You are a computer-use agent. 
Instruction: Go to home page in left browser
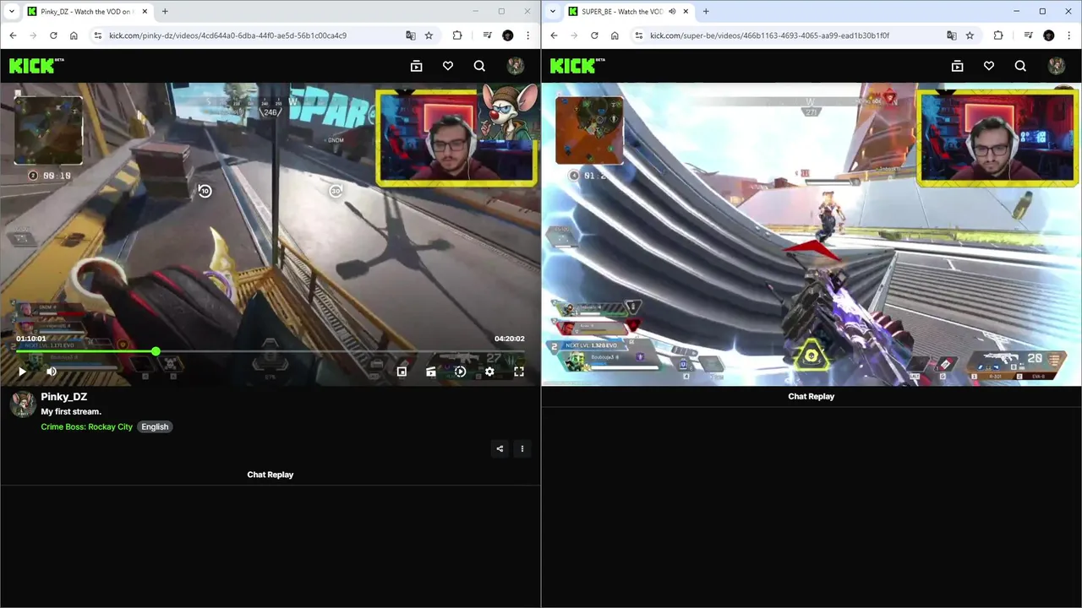point(74,35)
